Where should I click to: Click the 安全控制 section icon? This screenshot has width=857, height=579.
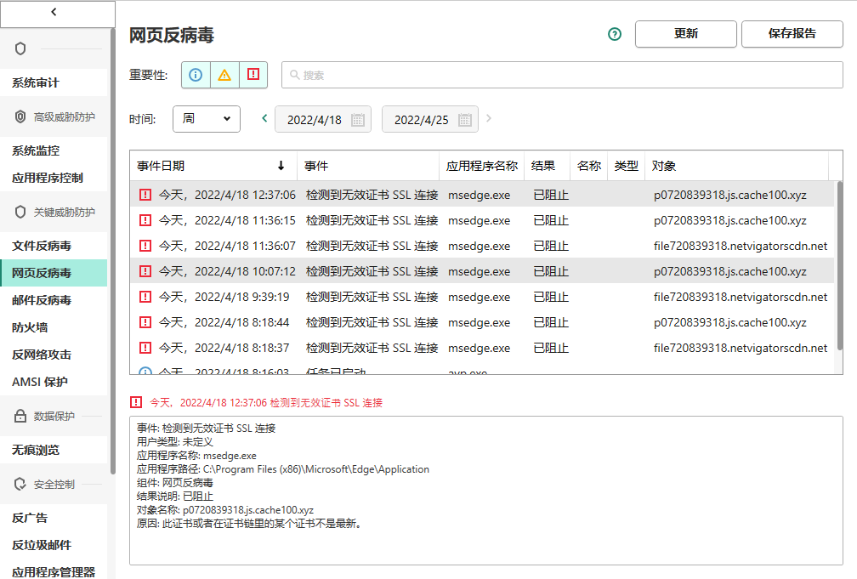click(x=21, y=484)
